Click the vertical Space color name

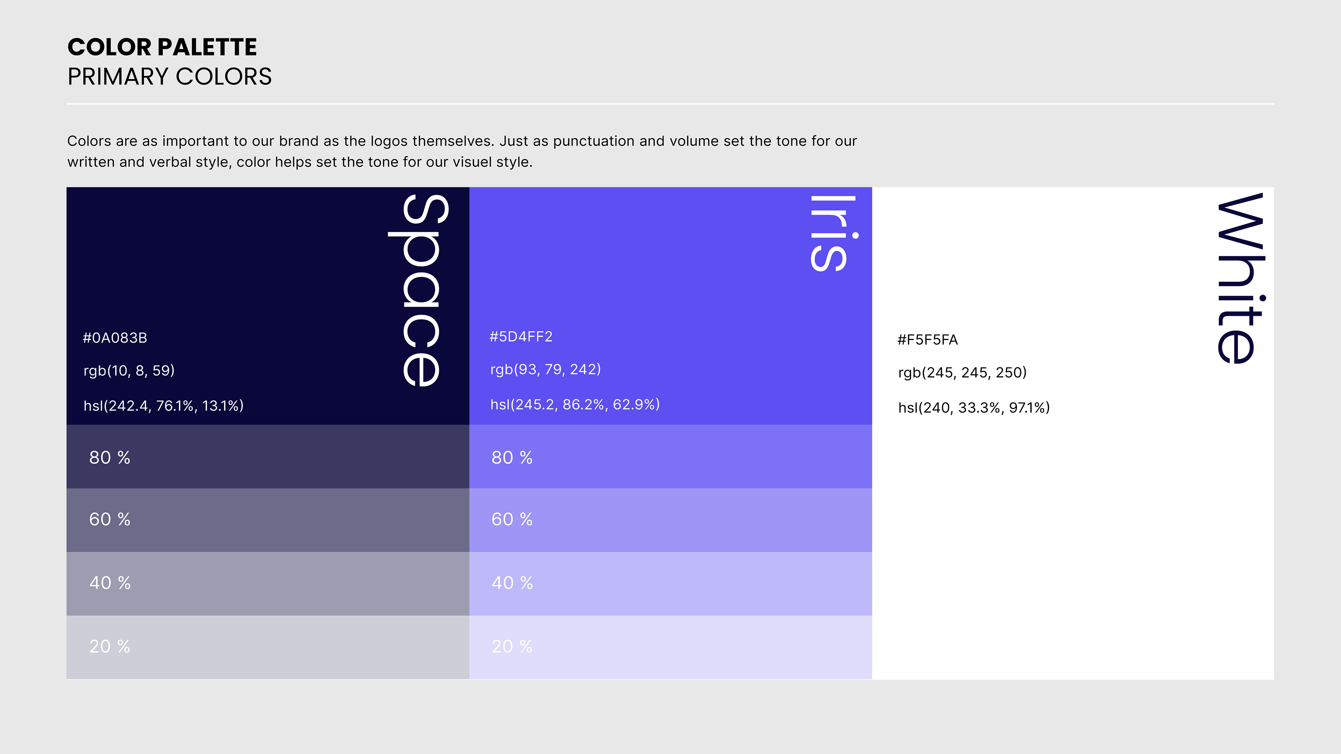419,290
